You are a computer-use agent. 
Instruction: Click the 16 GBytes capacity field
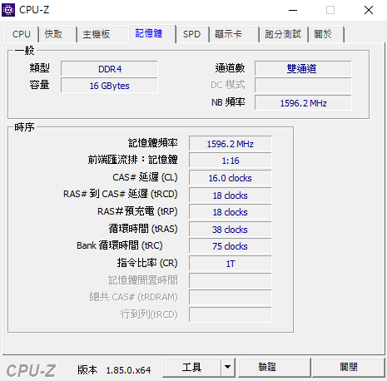[x=109, y=86]
